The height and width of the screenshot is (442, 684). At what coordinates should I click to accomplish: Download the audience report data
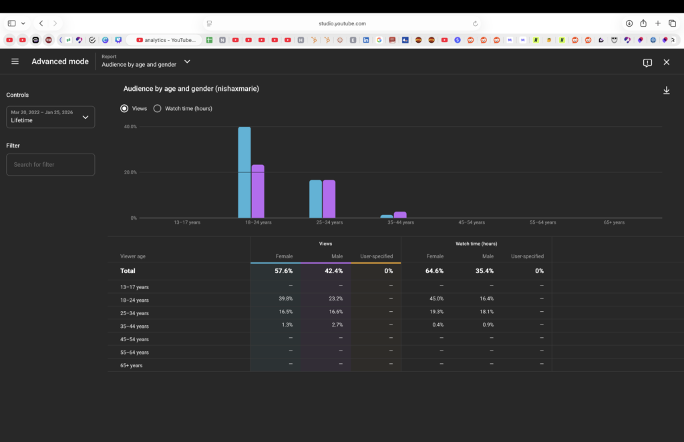click(x=666, y=91)
